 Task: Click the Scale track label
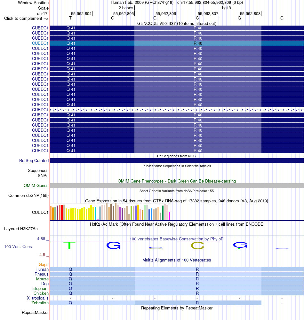[x=43, y=8]
